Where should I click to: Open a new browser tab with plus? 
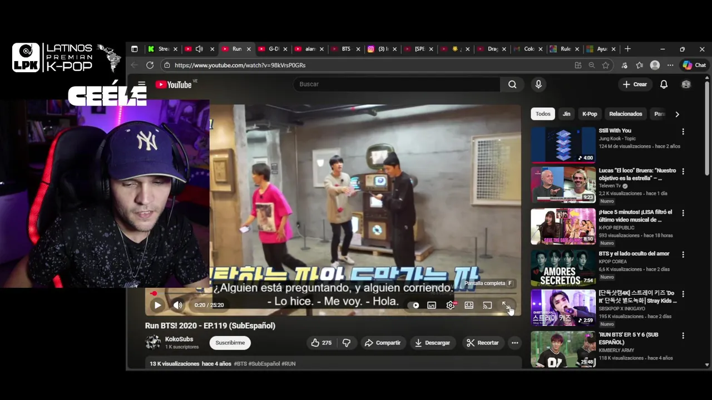pos(627,49)
